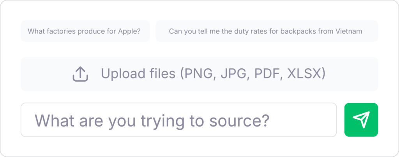Open the file upload dropzone
Image resolution: width=399 pixels, height=157 pixels.
point(199,74)
